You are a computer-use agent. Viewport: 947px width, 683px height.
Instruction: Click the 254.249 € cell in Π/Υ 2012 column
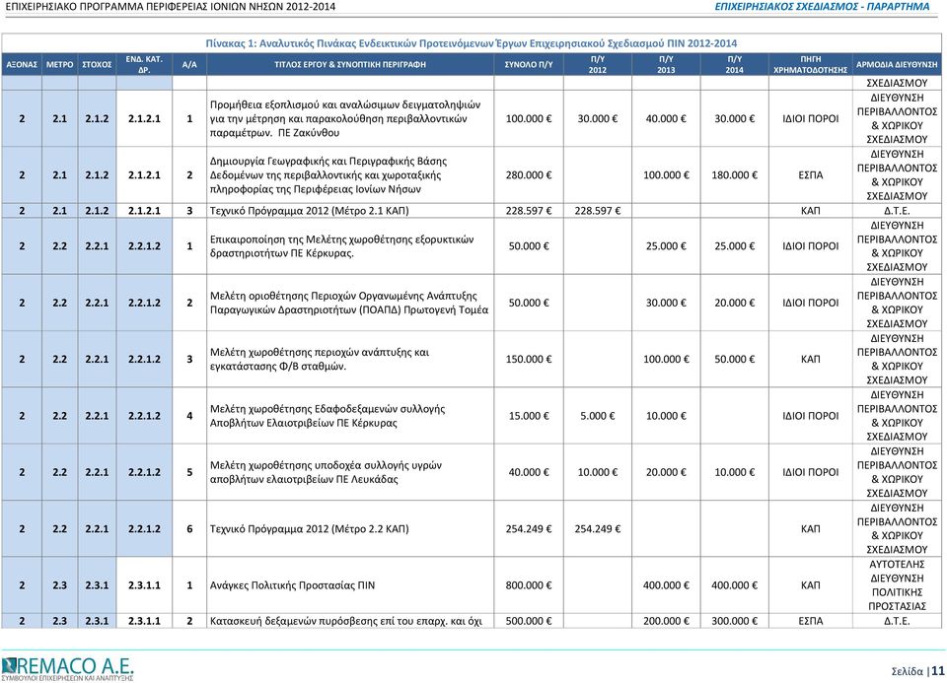[598, 529]
